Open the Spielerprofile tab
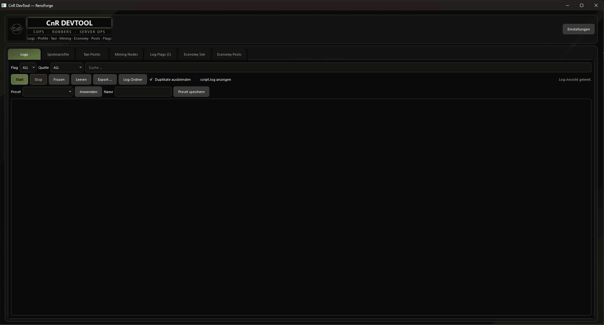 pyautogui.click(x=58, y=54)
